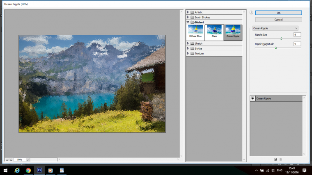
Task: Click OK to apply the filter
Action: (278, 13)
